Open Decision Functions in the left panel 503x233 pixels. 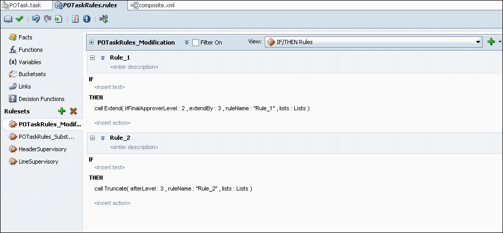point(41,99)
